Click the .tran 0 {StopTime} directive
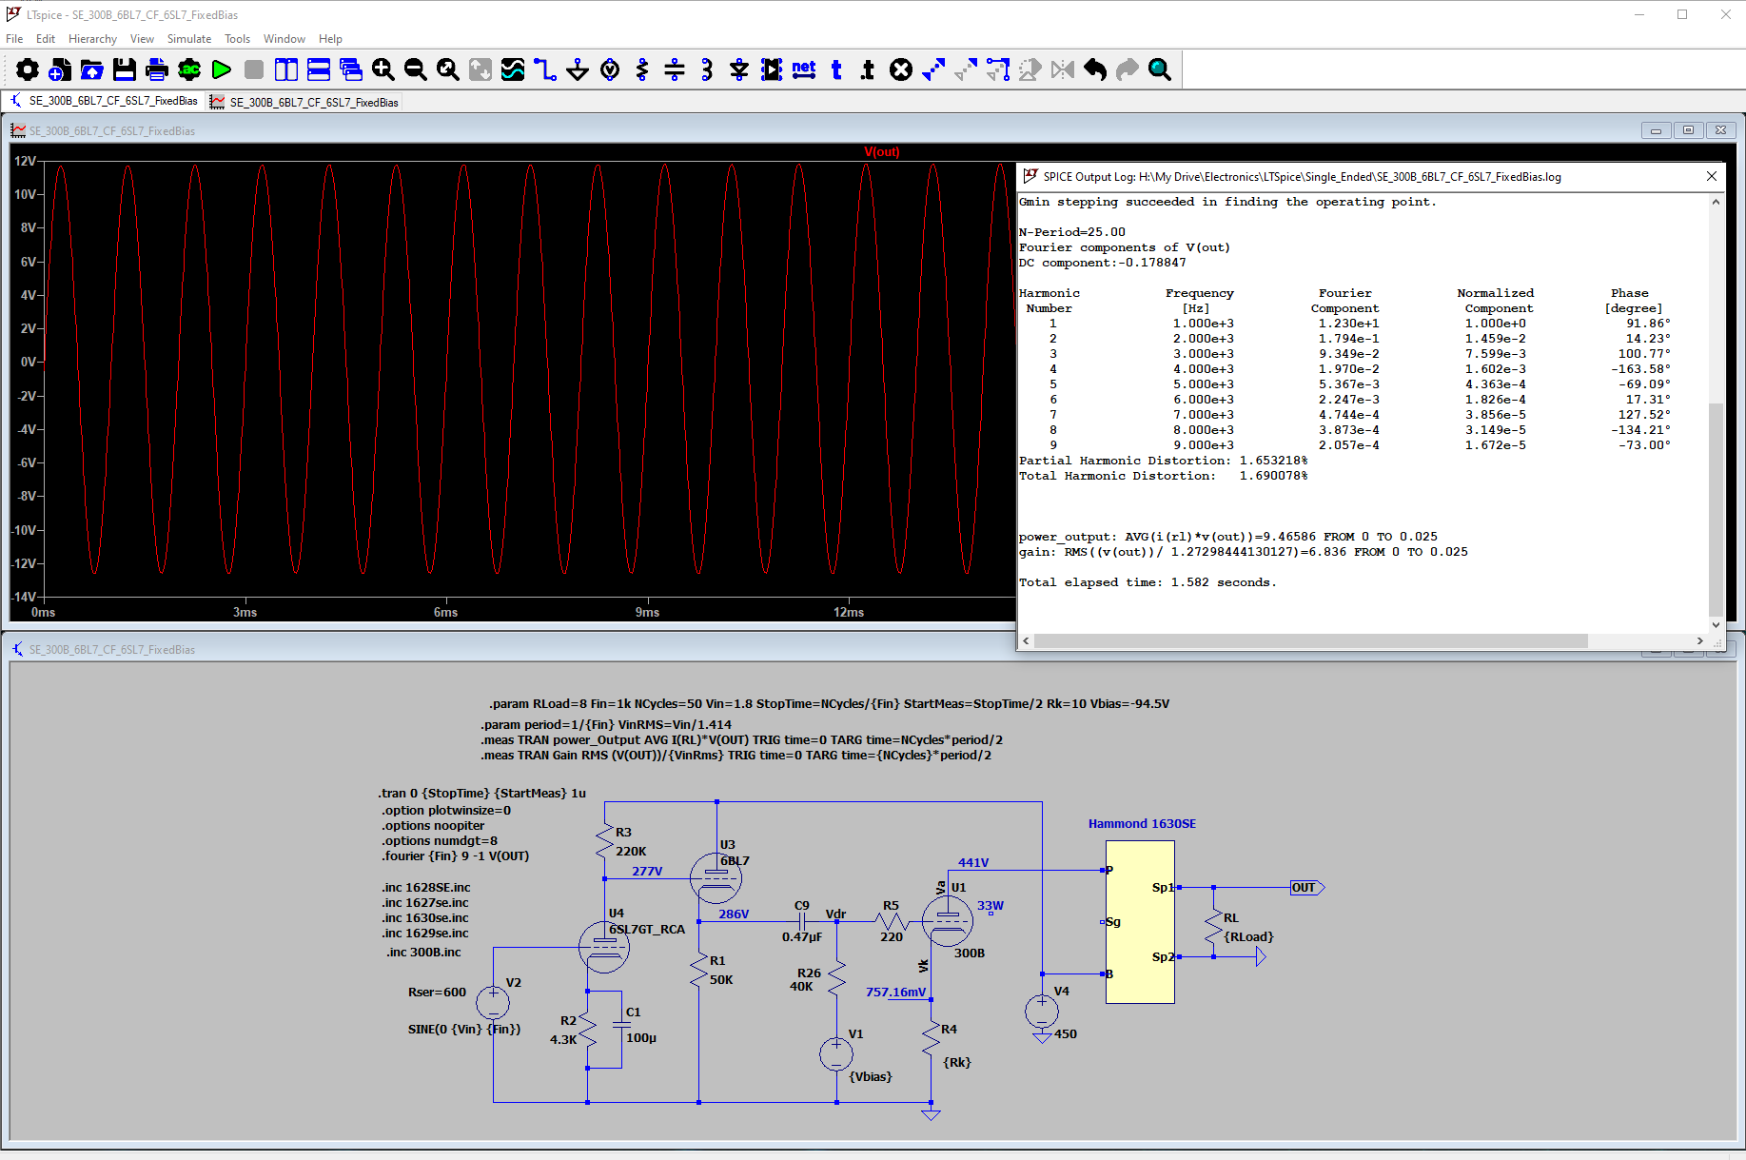This screenshot has height=1160, width=1746. click(x=481, y=794)
